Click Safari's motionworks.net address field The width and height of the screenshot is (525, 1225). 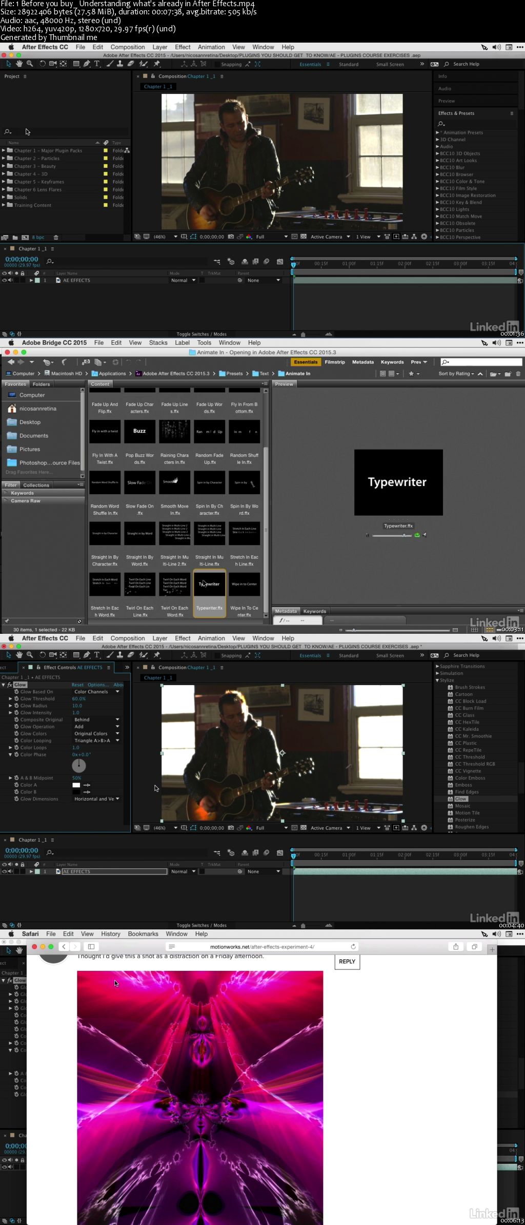pyautogui.click(x=261, y=946)
